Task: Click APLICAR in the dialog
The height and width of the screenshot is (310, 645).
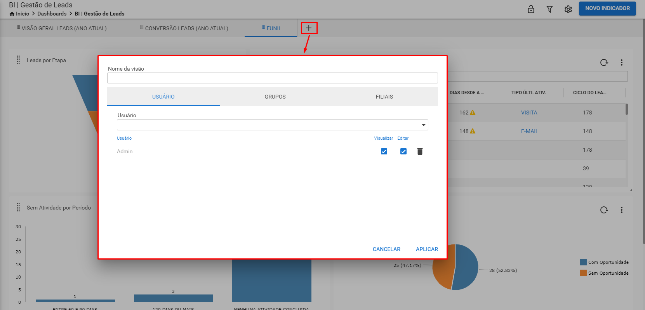Action: (427, 249)
